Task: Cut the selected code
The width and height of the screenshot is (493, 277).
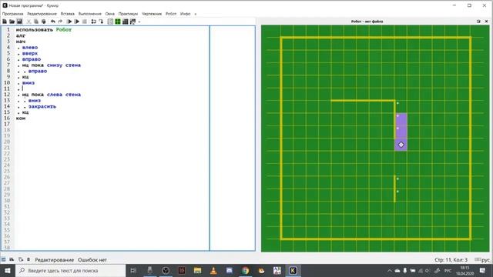Action: point(29,22)
